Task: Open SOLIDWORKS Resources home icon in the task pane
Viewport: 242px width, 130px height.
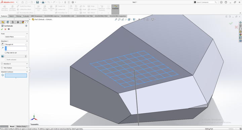Action: click(240, 22)
